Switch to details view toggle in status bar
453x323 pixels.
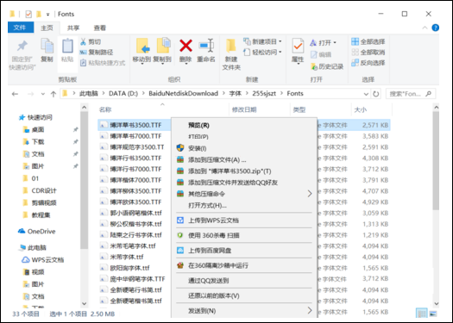click(x=422, y=314)
